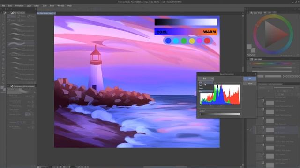Open the Layer menu

pos(29,6)
